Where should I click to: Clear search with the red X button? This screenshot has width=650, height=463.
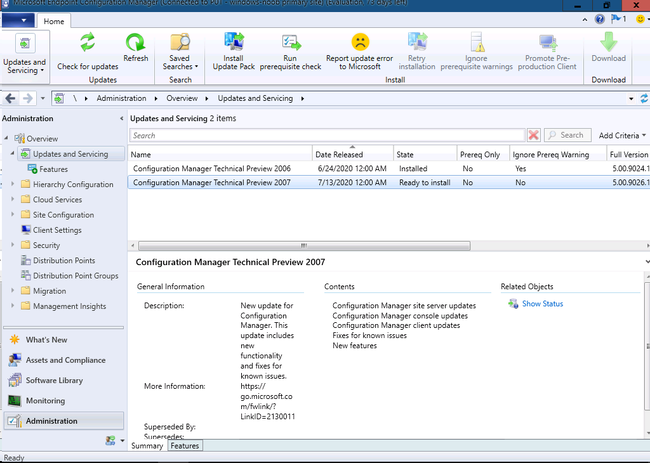(x=533, y=135)
